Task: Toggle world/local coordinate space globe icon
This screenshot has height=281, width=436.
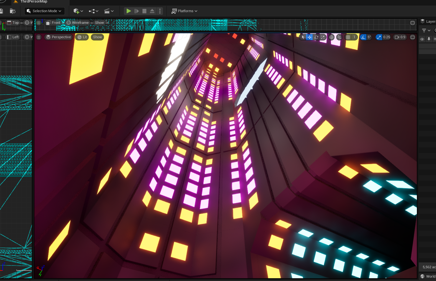Action: pos(331,37)
